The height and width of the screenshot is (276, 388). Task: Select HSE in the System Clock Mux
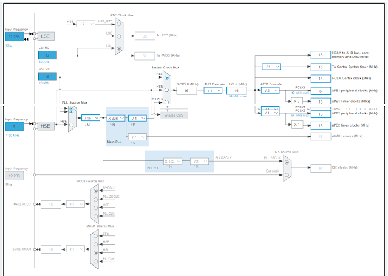point(166,90)
